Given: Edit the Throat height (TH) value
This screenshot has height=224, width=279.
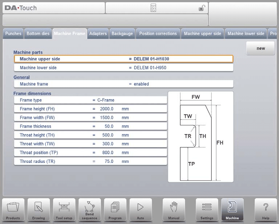Looking at the screenshot, I should tap(90, 135).
